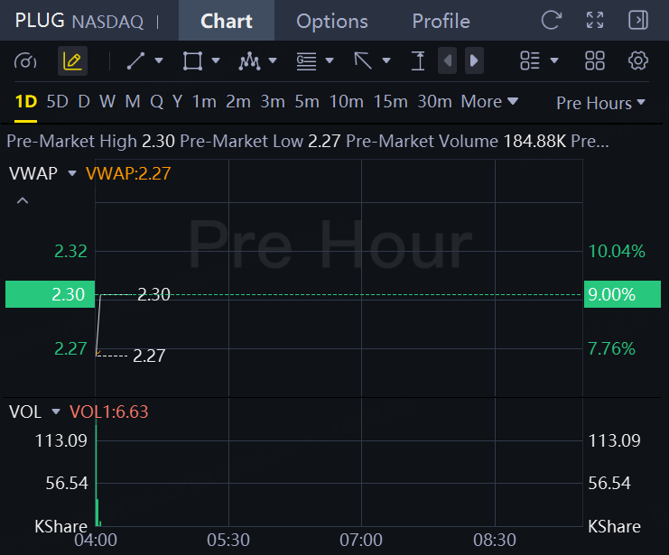Screen dimensions: 669x555
Task: Select the Y yearly timeframe
Action: [178, 102]
